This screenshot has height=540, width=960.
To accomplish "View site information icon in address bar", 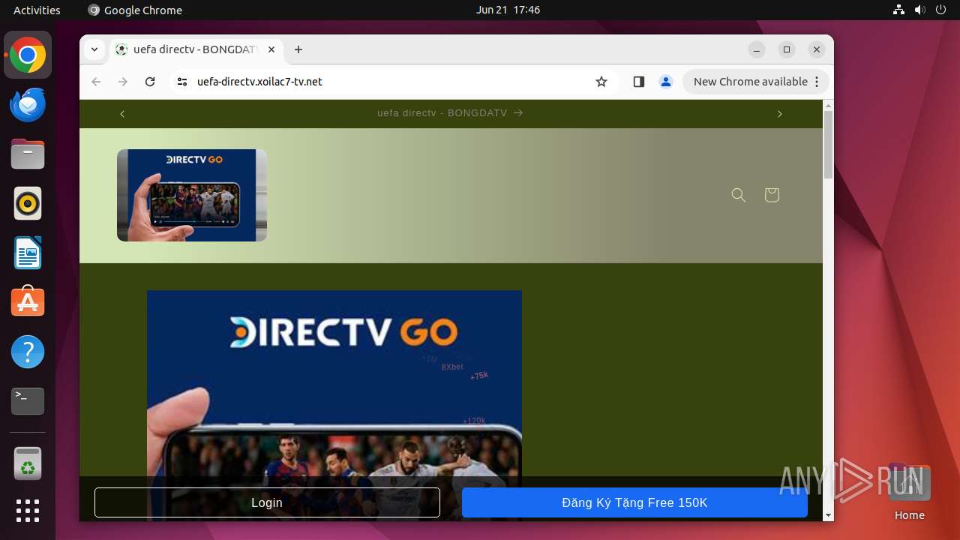I will (x=182, y=82).
